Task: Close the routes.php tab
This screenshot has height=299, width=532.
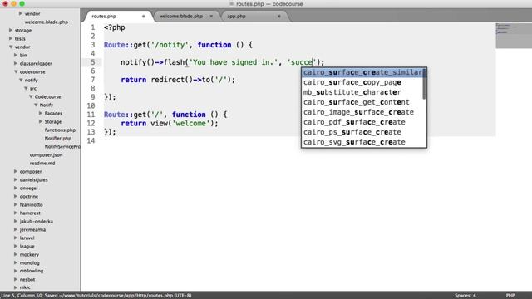Action: [x=144, y=17]
